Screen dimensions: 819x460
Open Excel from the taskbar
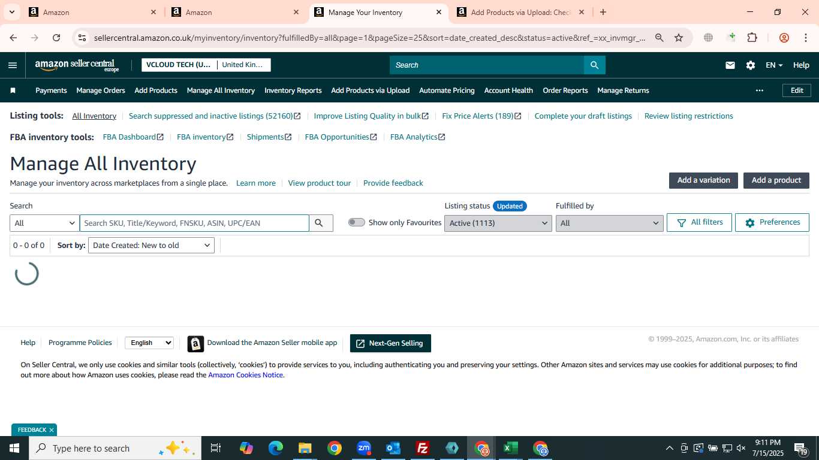pyautogui.click(x=510, y=448)
